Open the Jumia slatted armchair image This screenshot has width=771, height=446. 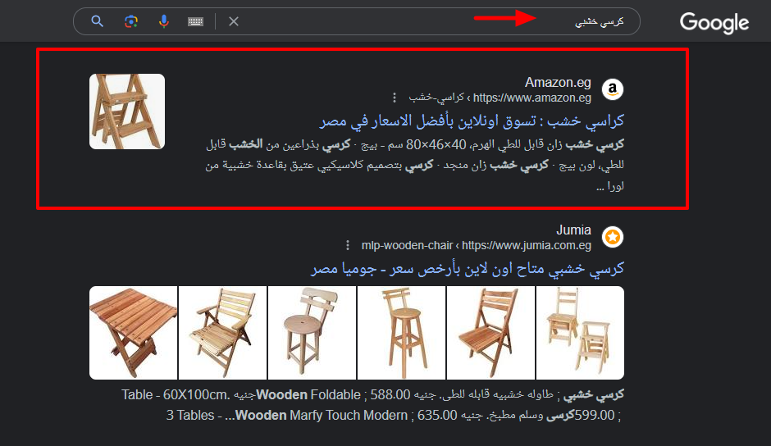[x=223, y=333]
